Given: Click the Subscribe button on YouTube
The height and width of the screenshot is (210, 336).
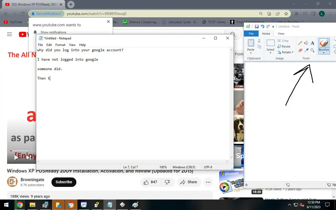Looking at the screenshot, I should coord(64,182).
